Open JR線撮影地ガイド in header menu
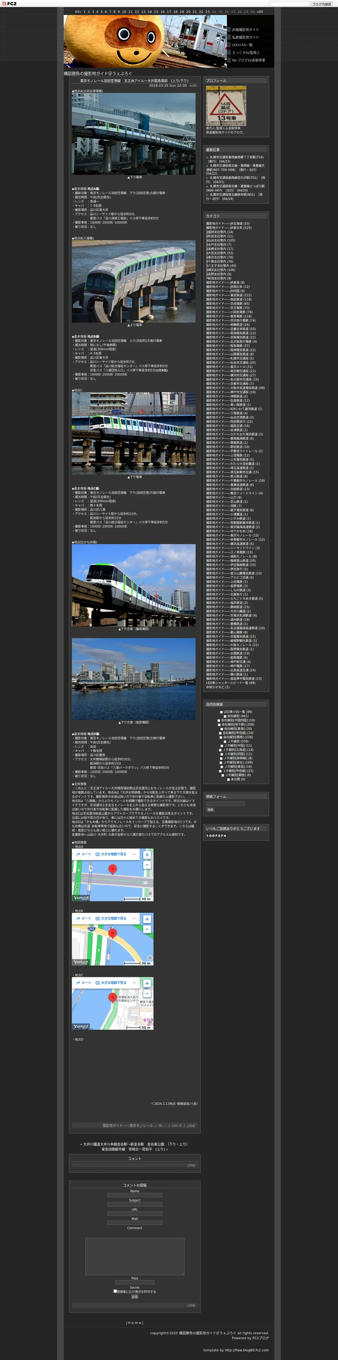The height and width of the screenshot is (1360, 338). (x=245, y=30)
